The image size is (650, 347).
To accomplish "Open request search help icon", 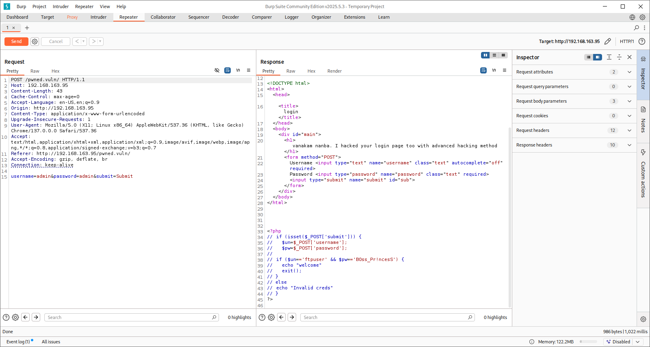I will coord(6,317).
